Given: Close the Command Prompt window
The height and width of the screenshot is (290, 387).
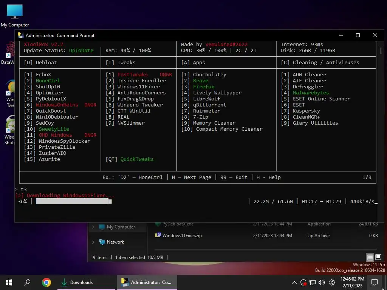Looking at the screenshot, I should point(375,35).
